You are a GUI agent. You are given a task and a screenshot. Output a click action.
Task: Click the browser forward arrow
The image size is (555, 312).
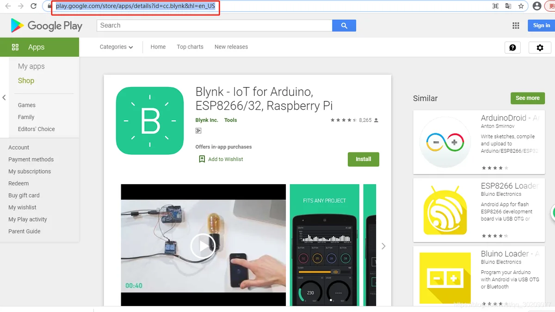point(21,6)
